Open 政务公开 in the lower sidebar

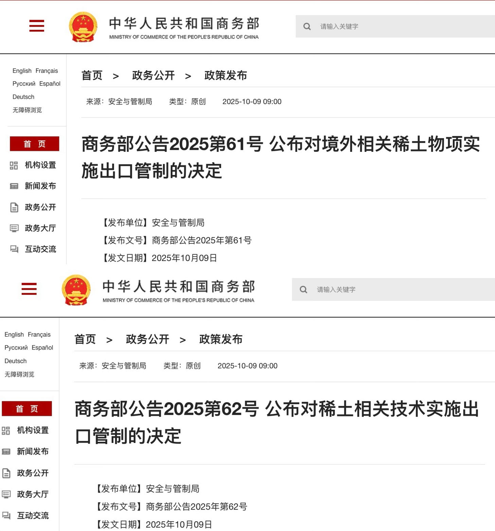coord(33,473)
